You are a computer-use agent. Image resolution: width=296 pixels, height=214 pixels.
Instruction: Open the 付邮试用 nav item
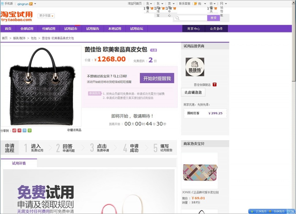tap(49, 29)
